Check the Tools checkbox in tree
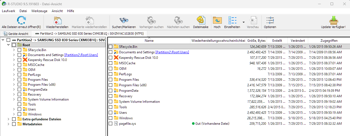 coord(19,104)
